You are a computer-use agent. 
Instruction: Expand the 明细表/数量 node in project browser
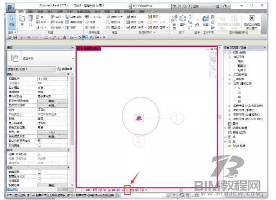coord(225,128)
